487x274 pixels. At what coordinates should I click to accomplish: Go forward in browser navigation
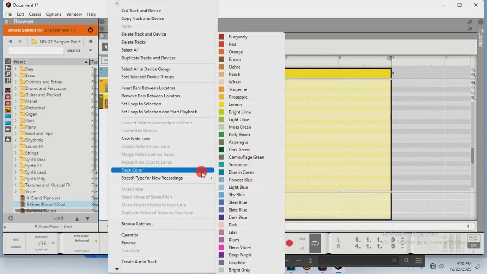pos(20,41)
